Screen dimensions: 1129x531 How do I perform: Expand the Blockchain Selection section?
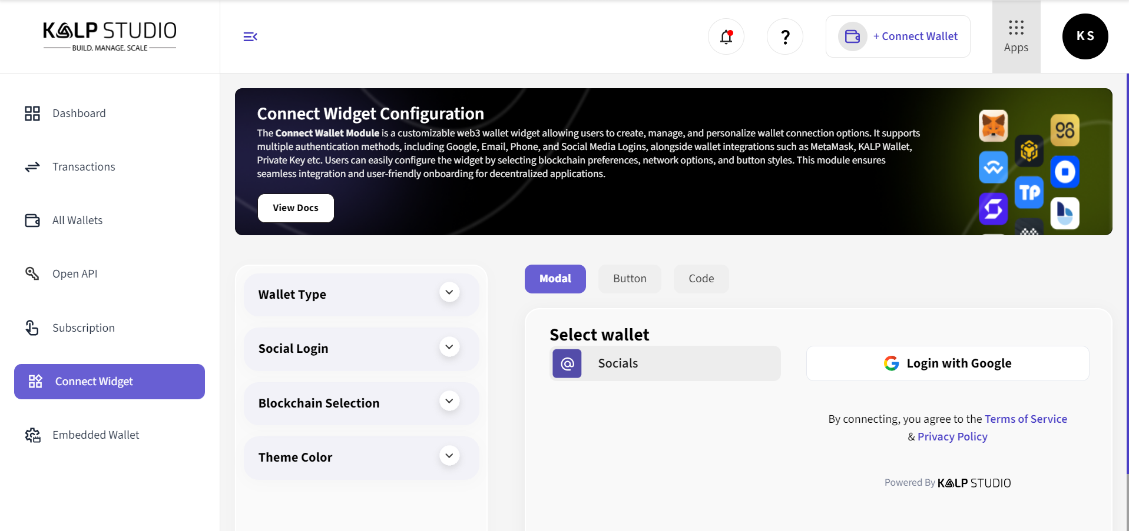[449, 402]
